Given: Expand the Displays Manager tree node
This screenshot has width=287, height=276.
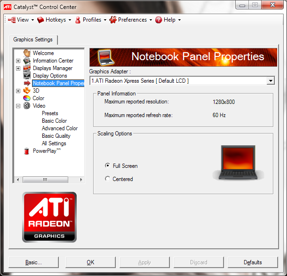Looking at the screenshot, I should point(18,68).
